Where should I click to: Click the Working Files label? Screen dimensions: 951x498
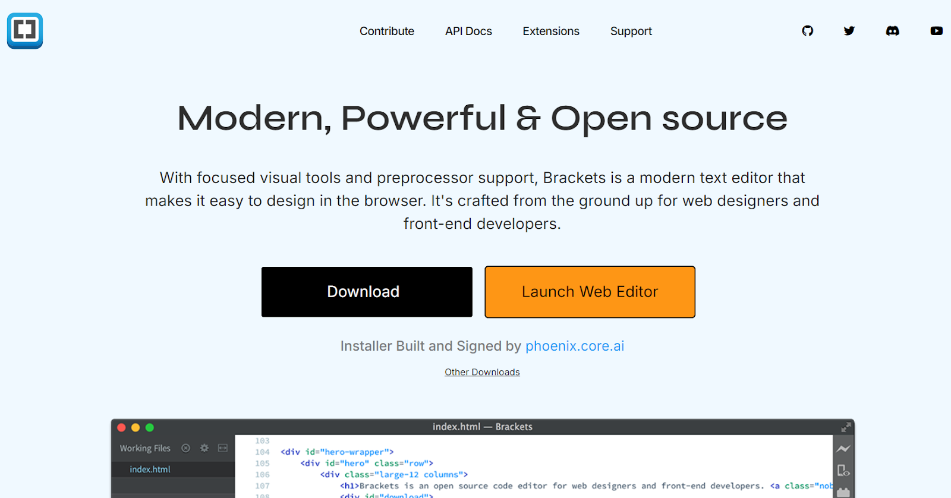point(145,448)
